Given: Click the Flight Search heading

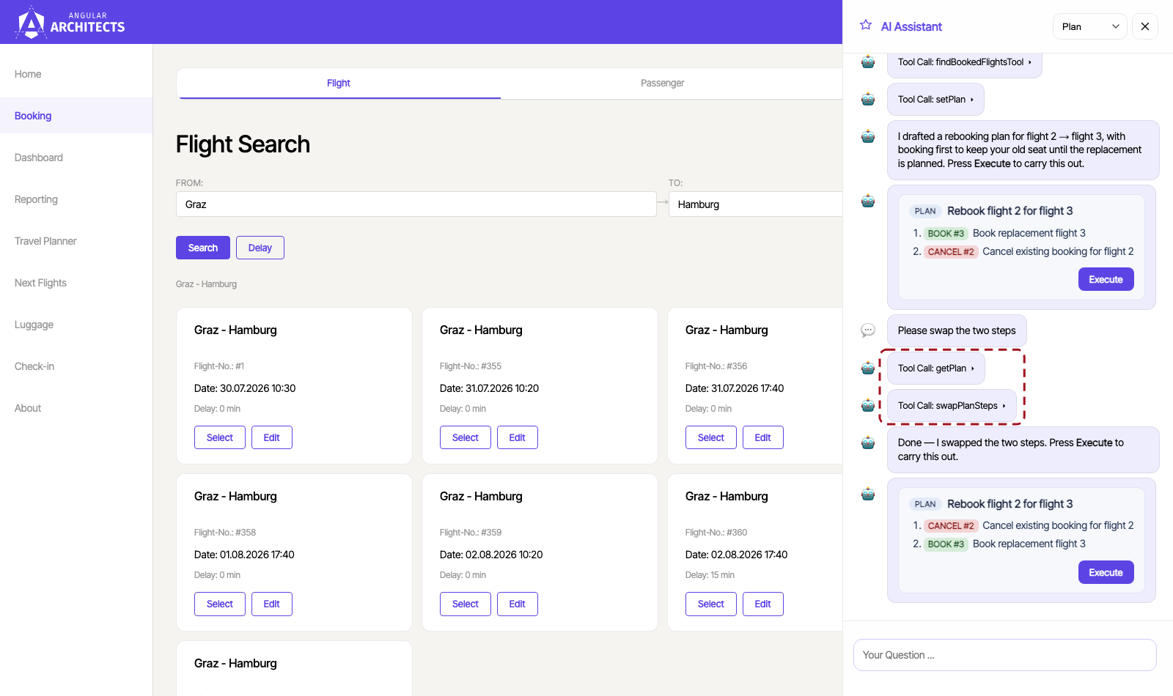Looking at the screenshot, I should tap(243, 144).
